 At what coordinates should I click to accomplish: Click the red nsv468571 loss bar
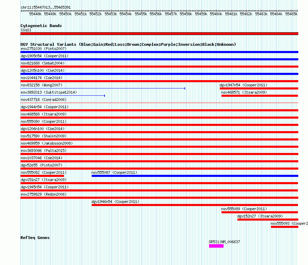(260, 96)
